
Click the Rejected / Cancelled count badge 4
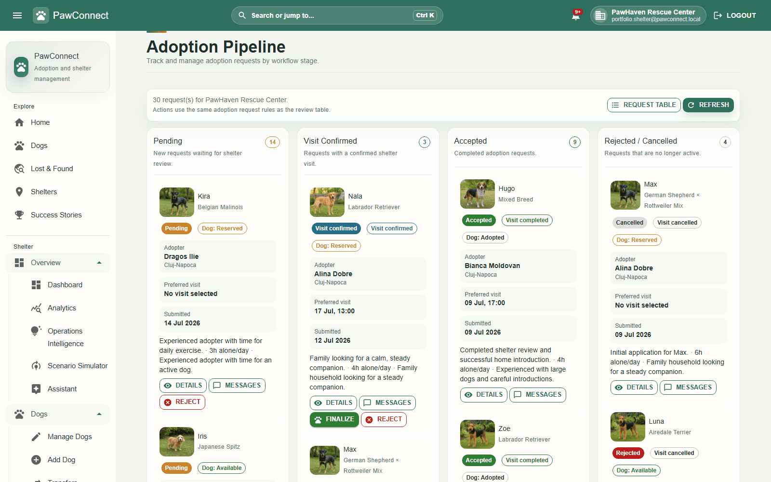(x=725, y=142)
